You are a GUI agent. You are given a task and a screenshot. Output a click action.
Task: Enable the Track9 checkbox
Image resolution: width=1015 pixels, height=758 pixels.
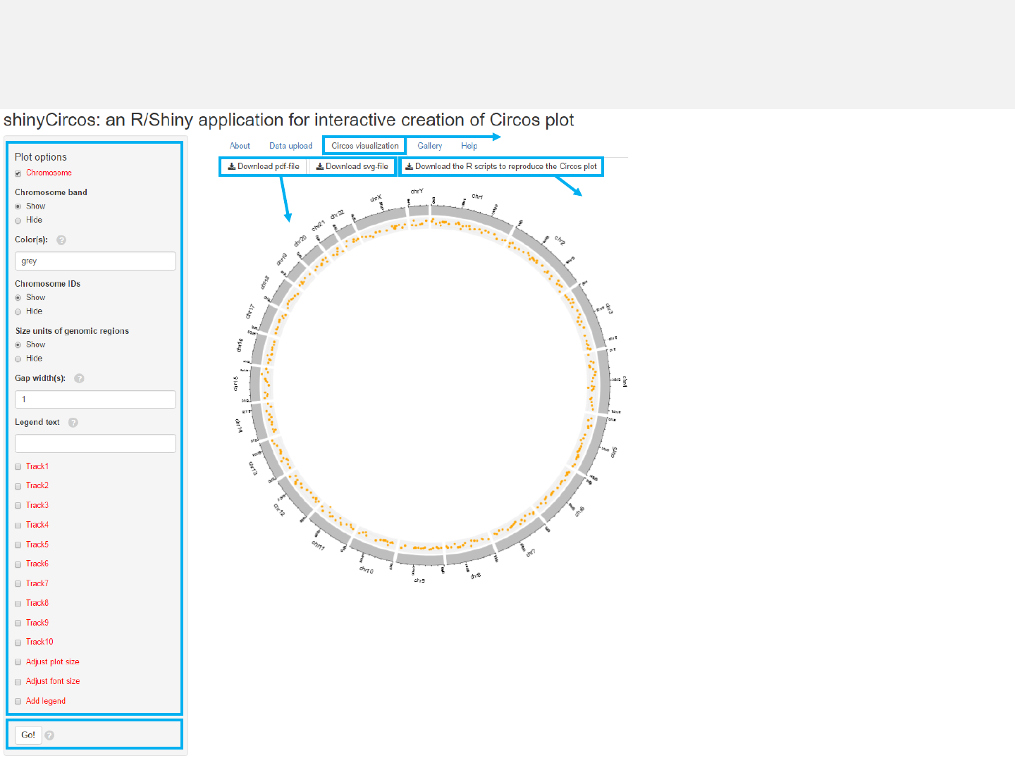[18, 623]
